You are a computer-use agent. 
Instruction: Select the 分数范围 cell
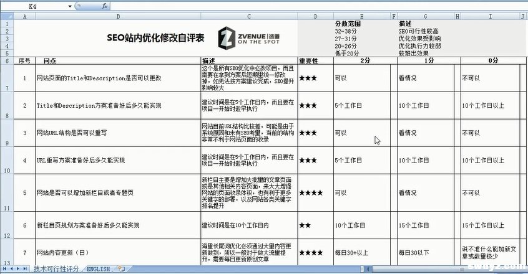coord(347,23)
